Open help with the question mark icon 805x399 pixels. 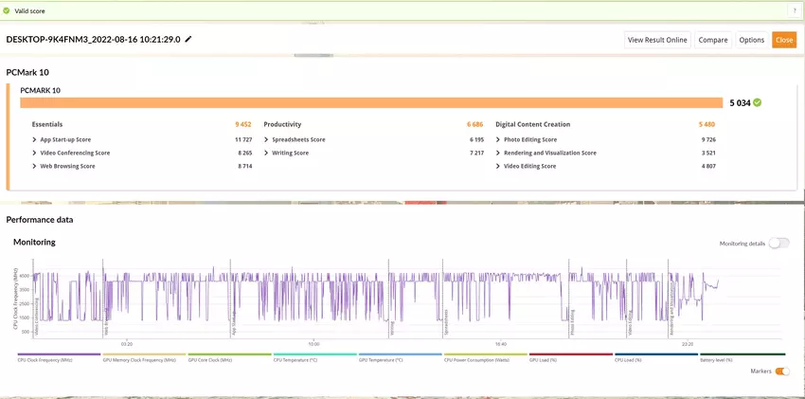tap(794, 10)
